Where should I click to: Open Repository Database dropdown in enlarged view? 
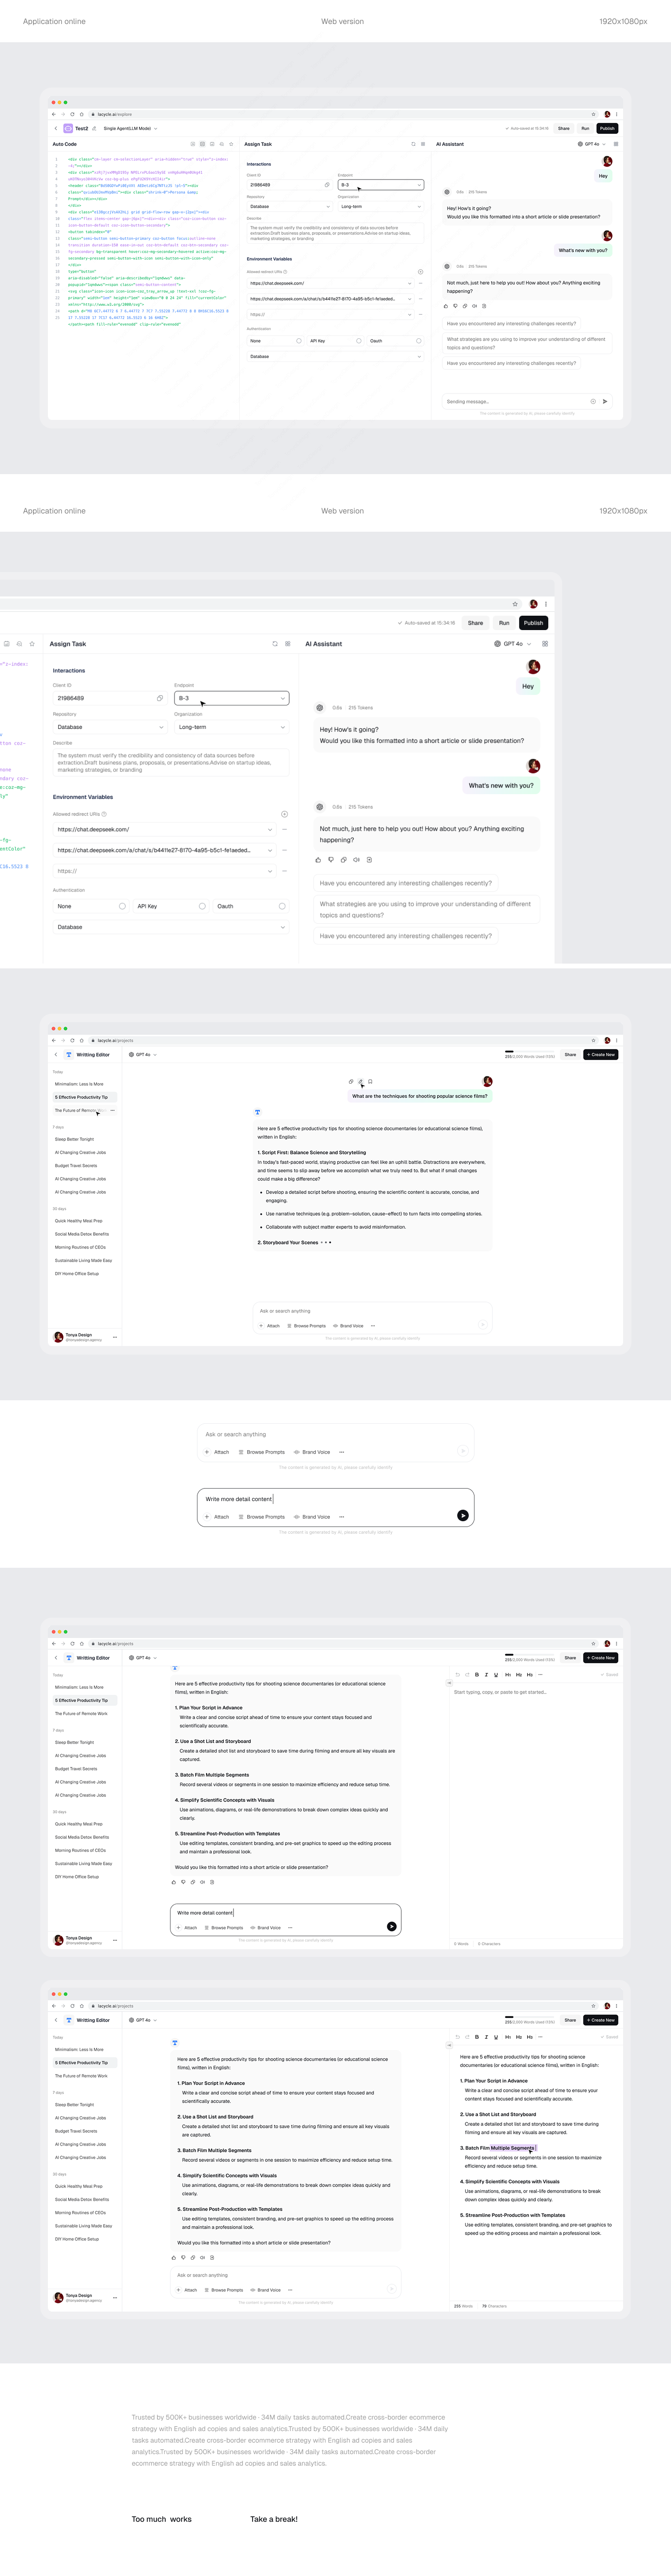point(110,727)
